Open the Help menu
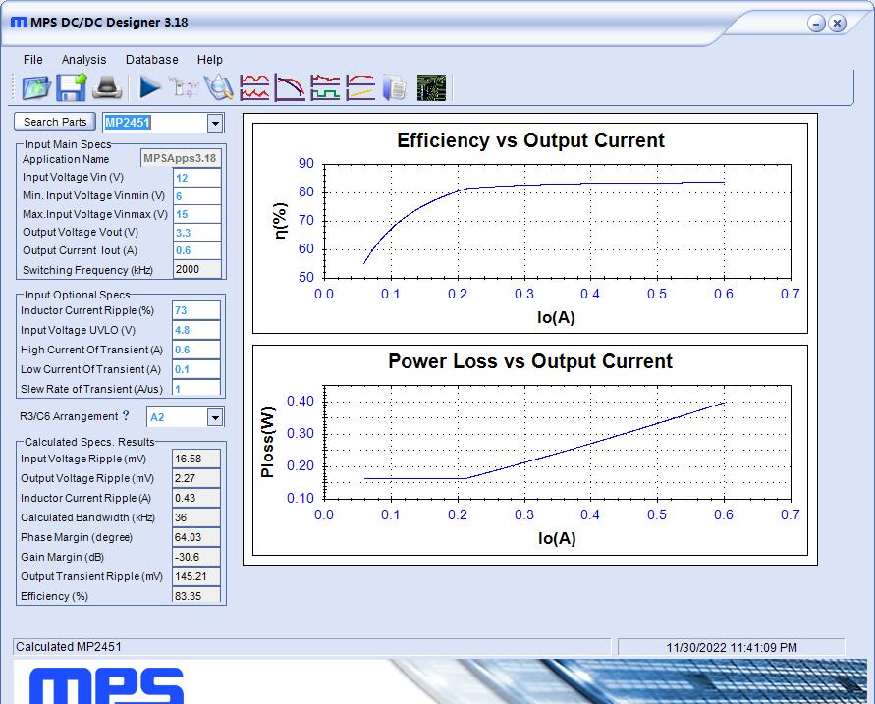 coord(209,60)
